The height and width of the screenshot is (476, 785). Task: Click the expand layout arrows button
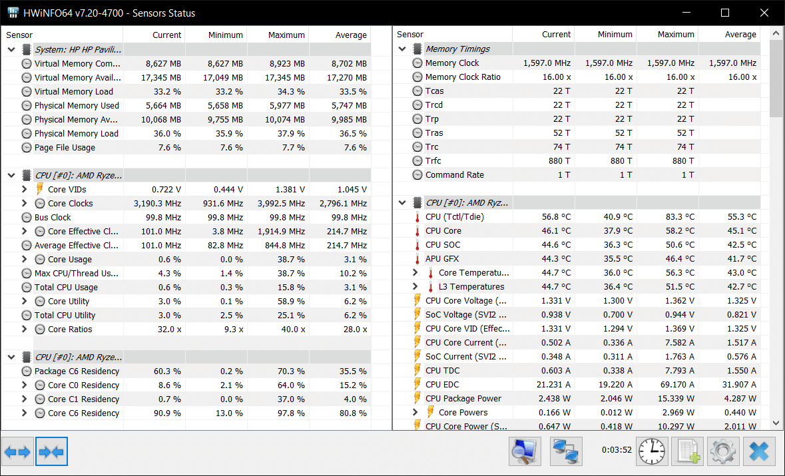(17, 451)
